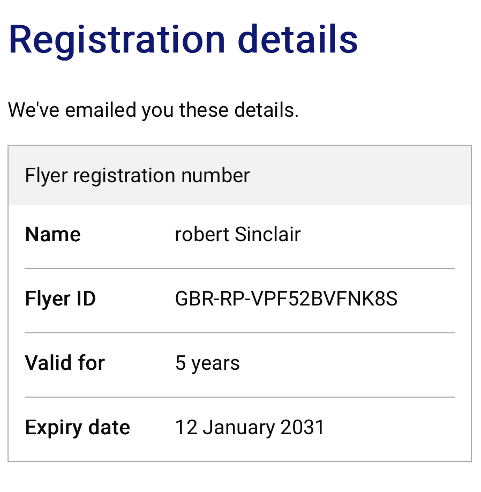Select the 5 years validity value

point(207,363)
